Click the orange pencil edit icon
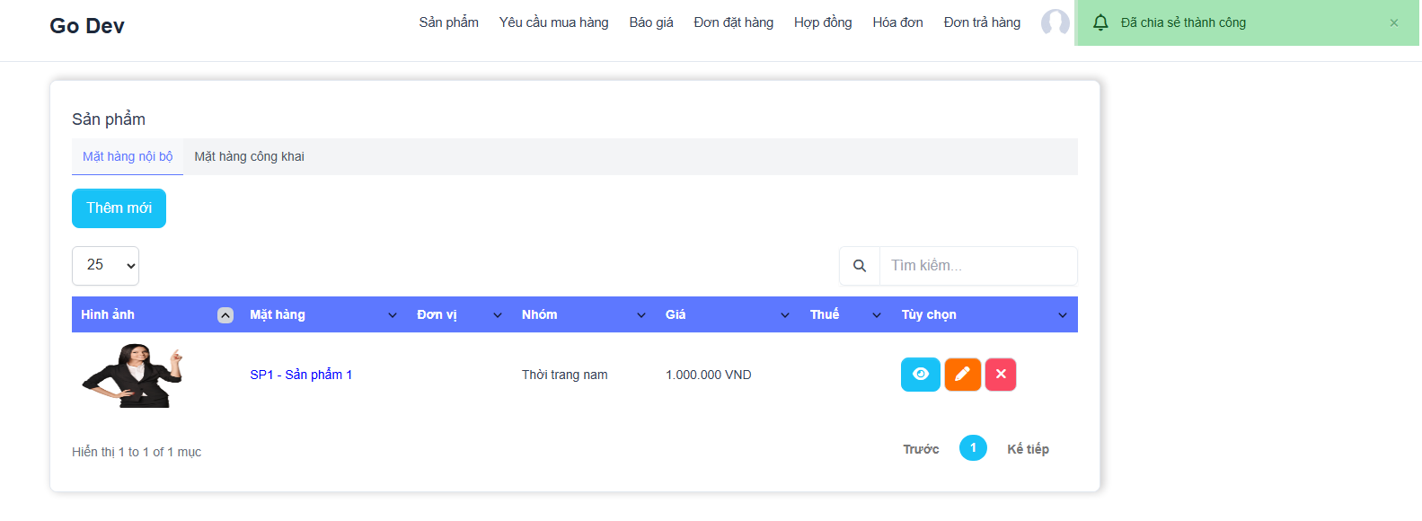The width and height of the screenshot is (1422, 521). pyautogui.click(x=962, y=375)
